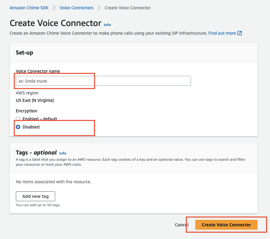270x239 pixels.
Task: Click the 'US East (N Virginia)' region text
Action: [35, 100]
